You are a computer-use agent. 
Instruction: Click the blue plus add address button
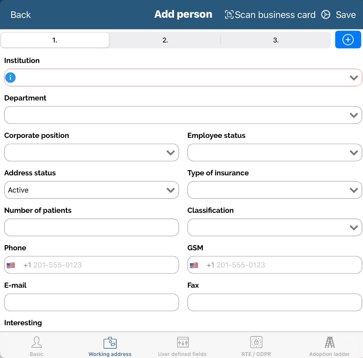[x=348, y=40]
